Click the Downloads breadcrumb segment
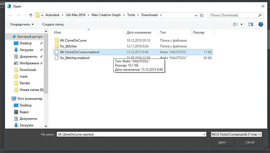Screen dimensions: 270x153 pos(149,15)
